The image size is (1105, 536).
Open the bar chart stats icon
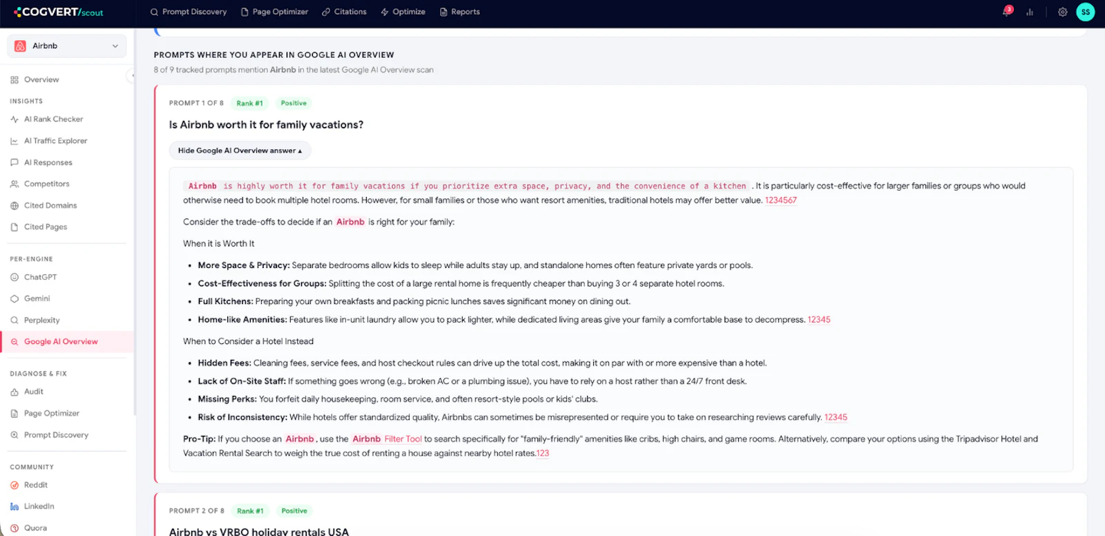(x=1030, y=12)
